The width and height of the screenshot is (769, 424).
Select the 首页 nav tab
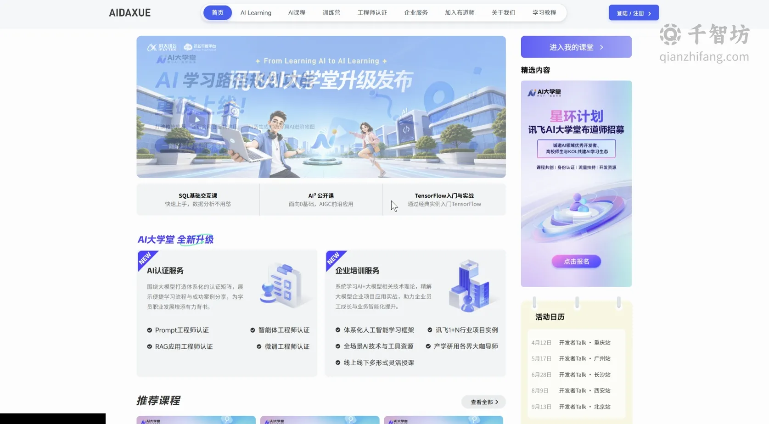218,13
